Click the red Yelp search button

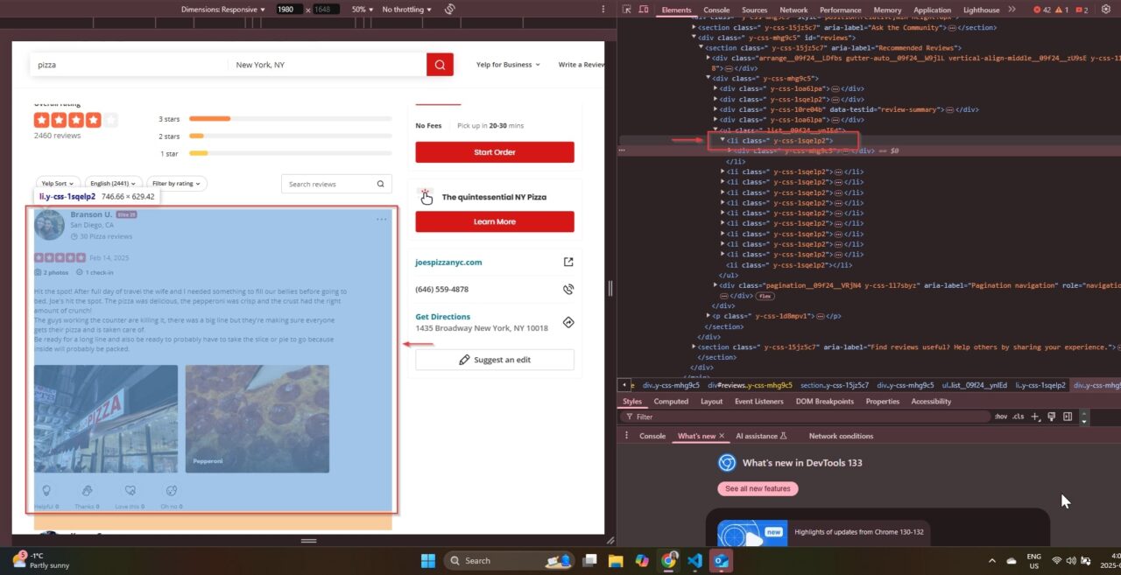point(440,65)
